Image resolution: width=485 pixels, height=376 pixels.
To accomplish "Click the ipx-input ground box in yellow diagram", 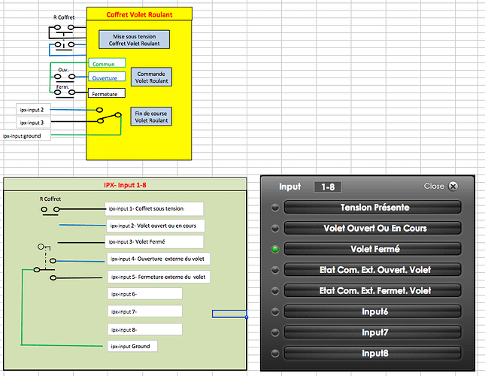I will point(26,136).
